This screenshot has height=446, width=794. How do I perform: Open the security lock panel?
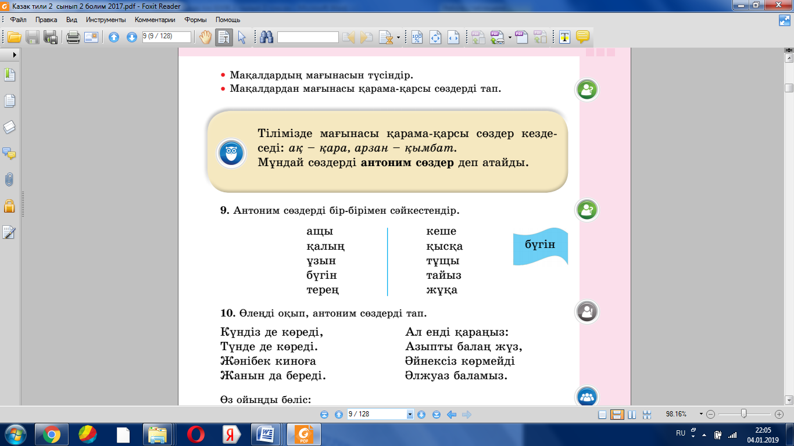pyautogui.click(x=9, y=206)
